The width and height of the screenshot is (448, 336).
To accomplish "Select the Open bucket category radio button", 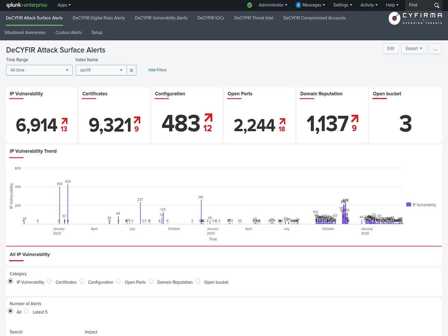I will click(x=198, y=281).
